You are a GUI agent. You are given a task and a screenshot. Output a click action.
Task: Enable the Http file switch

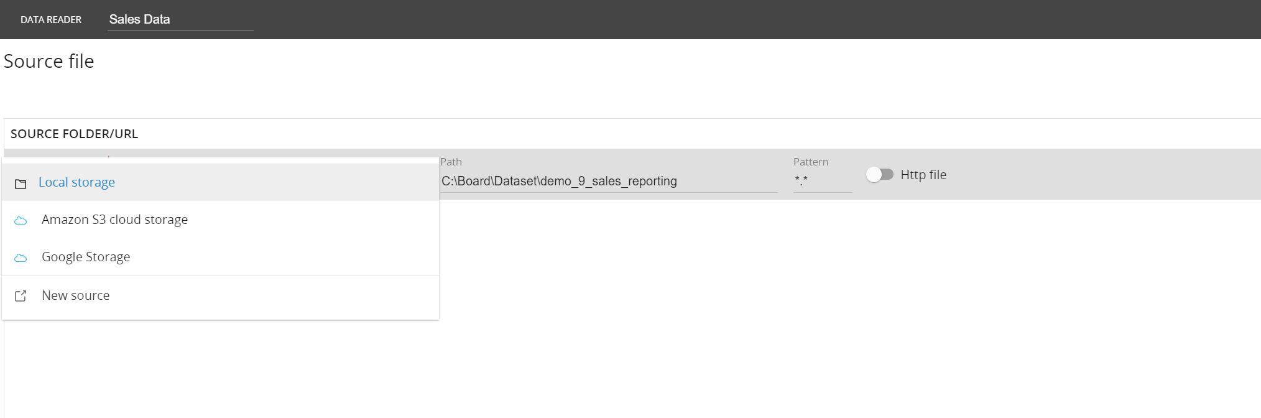coord(879,175)
